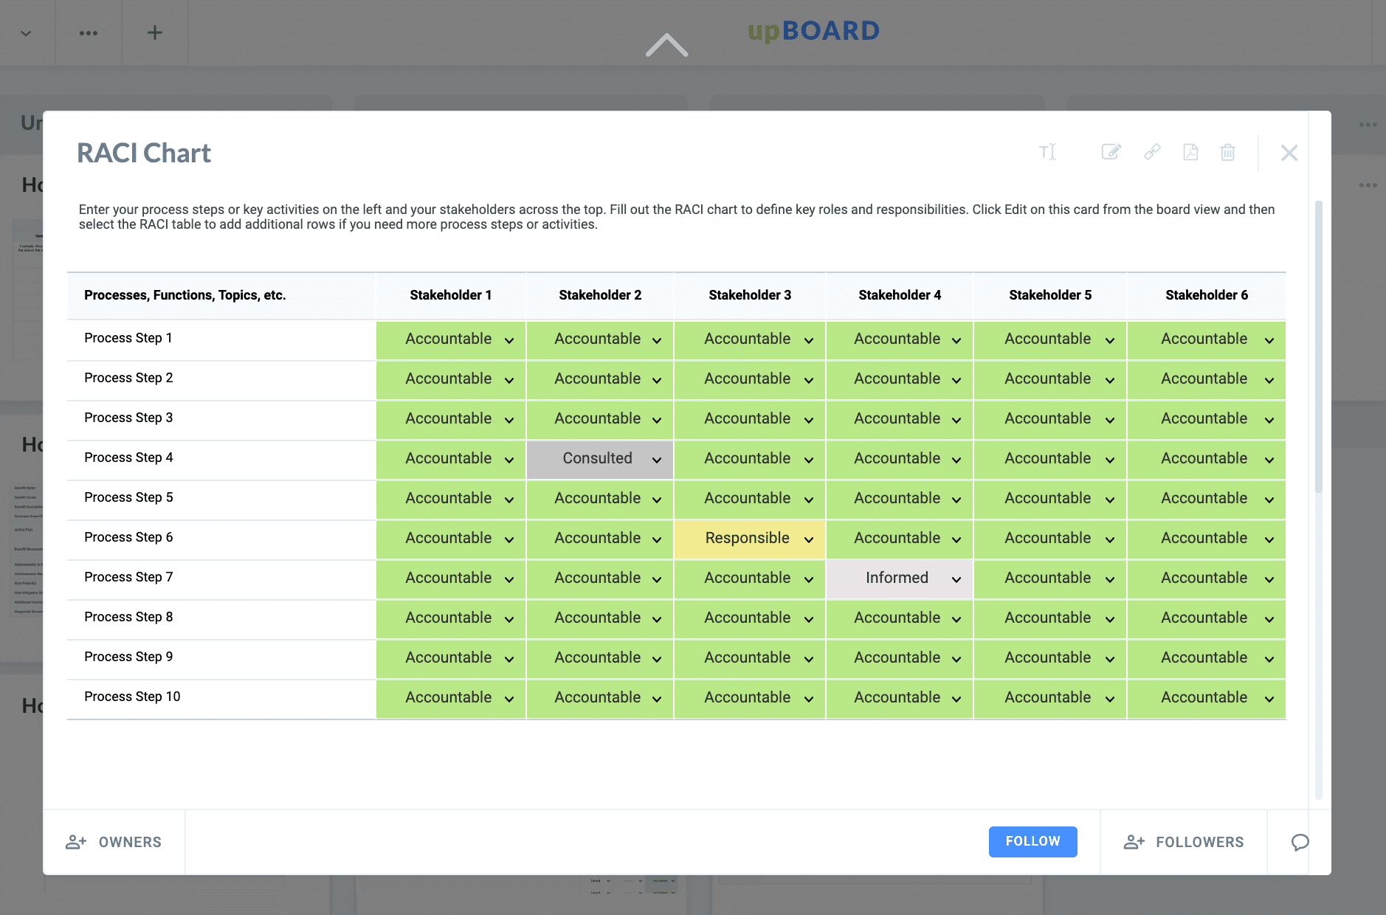1386x915 pixels.
Task: Click the FOLLOWERS button
Action: 1184,843
